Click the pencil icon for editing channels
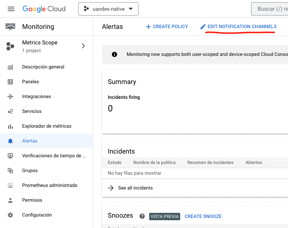This screenshot has height=228, width=288. coord(203,27)
